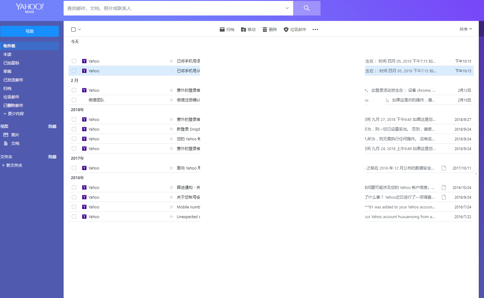Check the 2017/10/11 email checkbox
This screenshot has height=298, width=484.
[x=74, y=168]
